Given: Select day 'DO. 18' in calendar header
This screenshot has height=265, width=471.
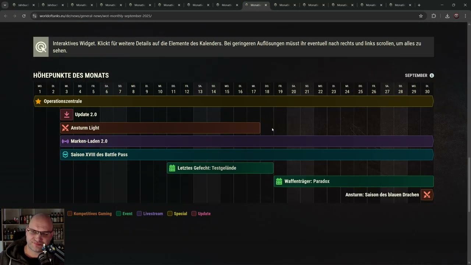Looking at the screenshot, I should pyautogui.click(x=267, y=89).
